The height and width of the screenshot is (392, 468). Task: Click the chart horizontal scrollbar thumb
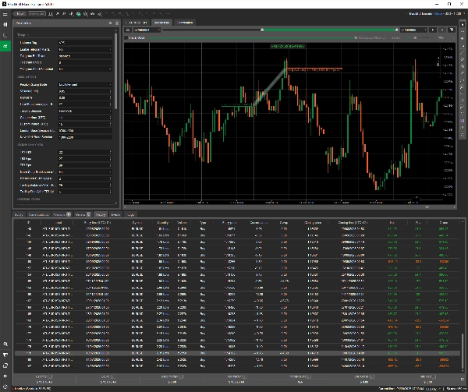[x=427, y=207]
